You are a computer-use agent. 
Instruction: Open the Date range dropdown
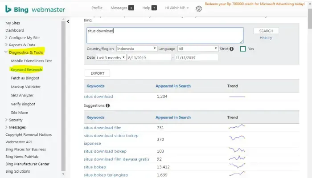111,57
